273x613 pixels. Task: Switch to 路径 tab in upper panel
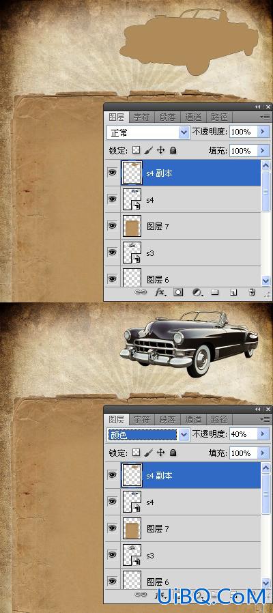pos(219,117)
